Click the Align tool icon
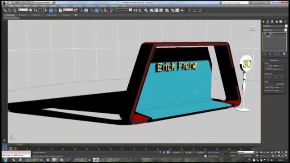Screen dimensions: 290x163 pyautogui.click(x=140, y=10)
